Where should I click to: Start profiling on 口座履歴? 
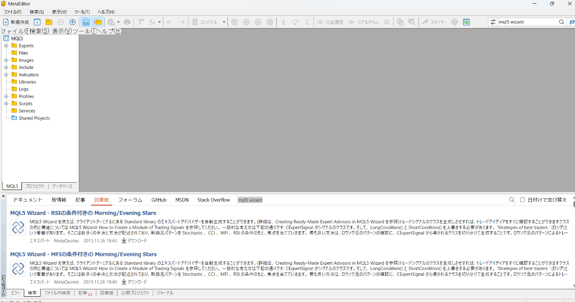[x=330, y=22]
